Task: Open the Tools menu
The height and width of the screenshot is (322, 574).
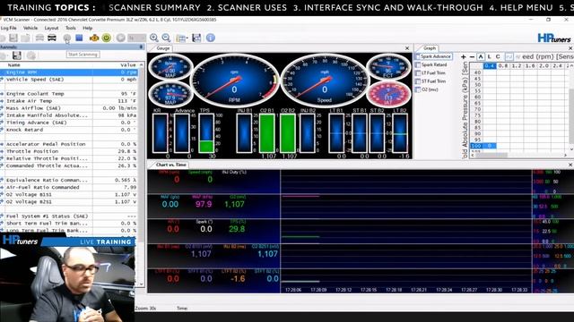Action: pos(71,28)
